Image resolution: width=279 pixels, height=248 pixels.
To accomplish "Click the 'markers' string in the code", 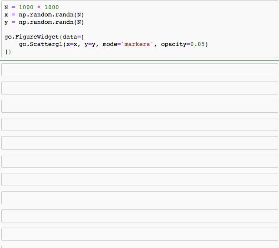I will point(137,44).
